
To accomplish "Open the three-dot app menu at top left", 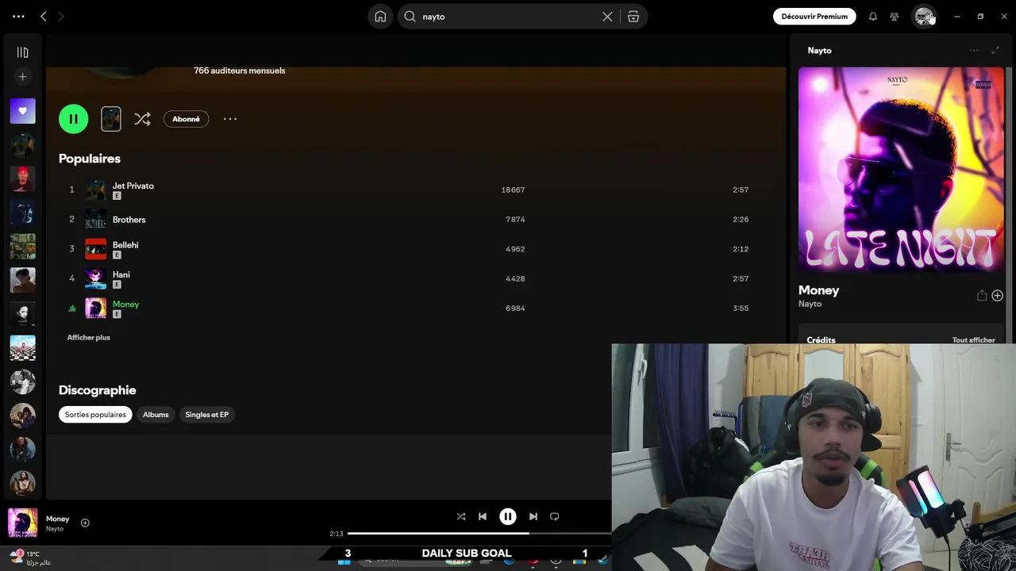I will (x=18, y=16).
